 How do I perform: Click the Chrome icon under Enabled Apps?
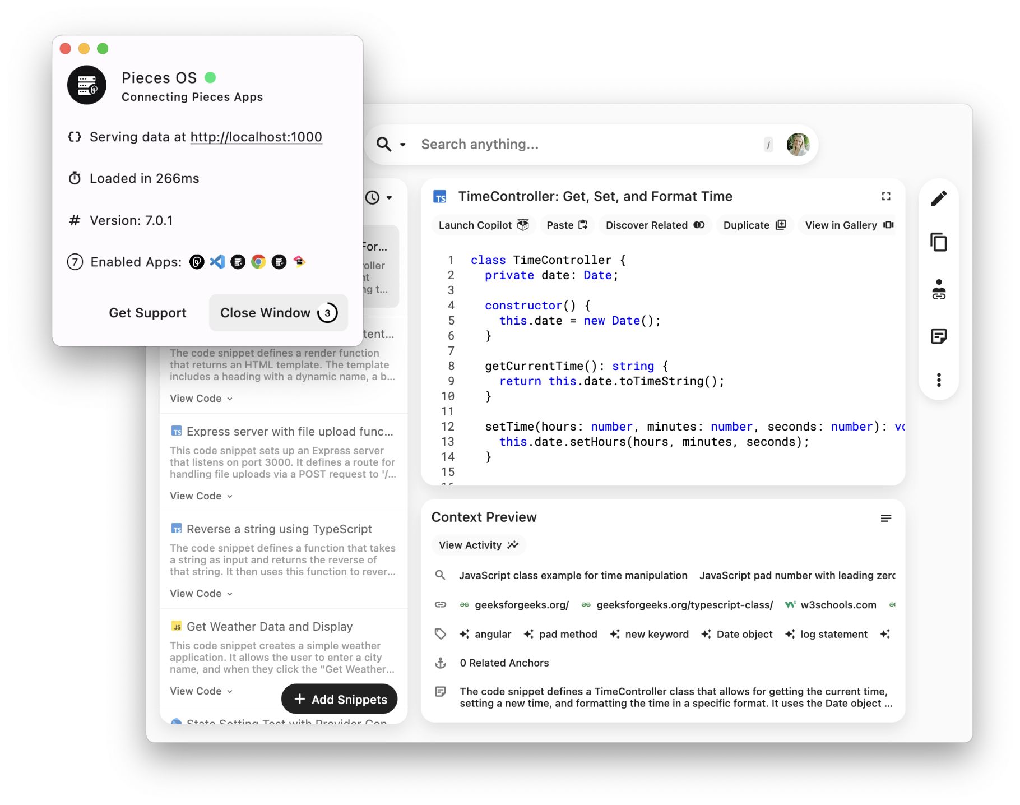pyautogui.click(x=258, y=262)
